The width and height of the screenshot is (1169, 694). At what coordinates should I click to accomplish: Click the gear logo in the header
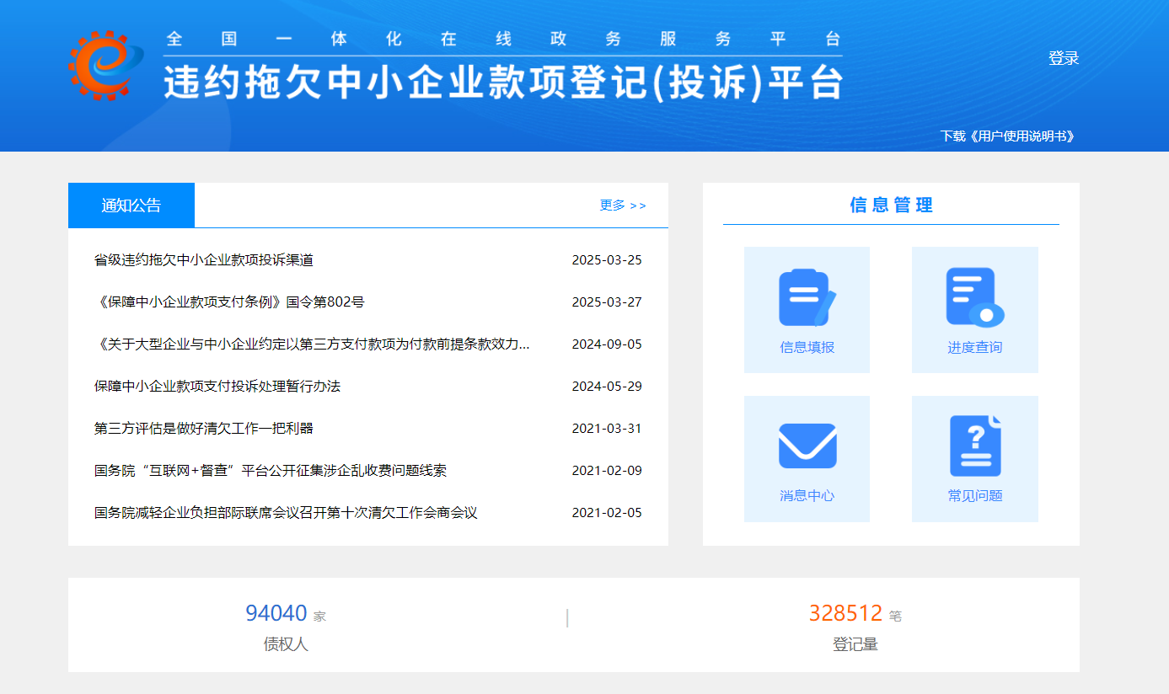point(100,66)
